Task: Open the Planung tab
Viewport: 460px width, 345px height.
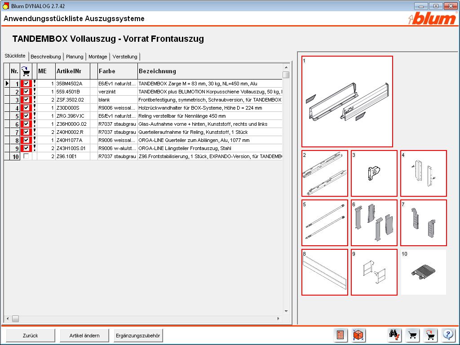Action: click(x=75, y=57)
